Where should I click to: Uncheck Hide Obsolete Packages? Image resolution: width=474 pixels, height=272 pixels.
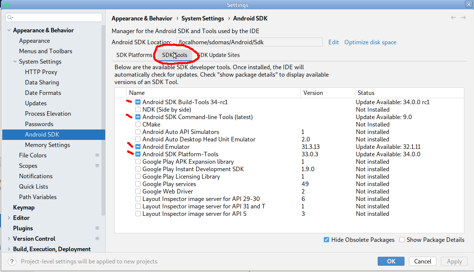pyautogui.click(x=326, y=240)
